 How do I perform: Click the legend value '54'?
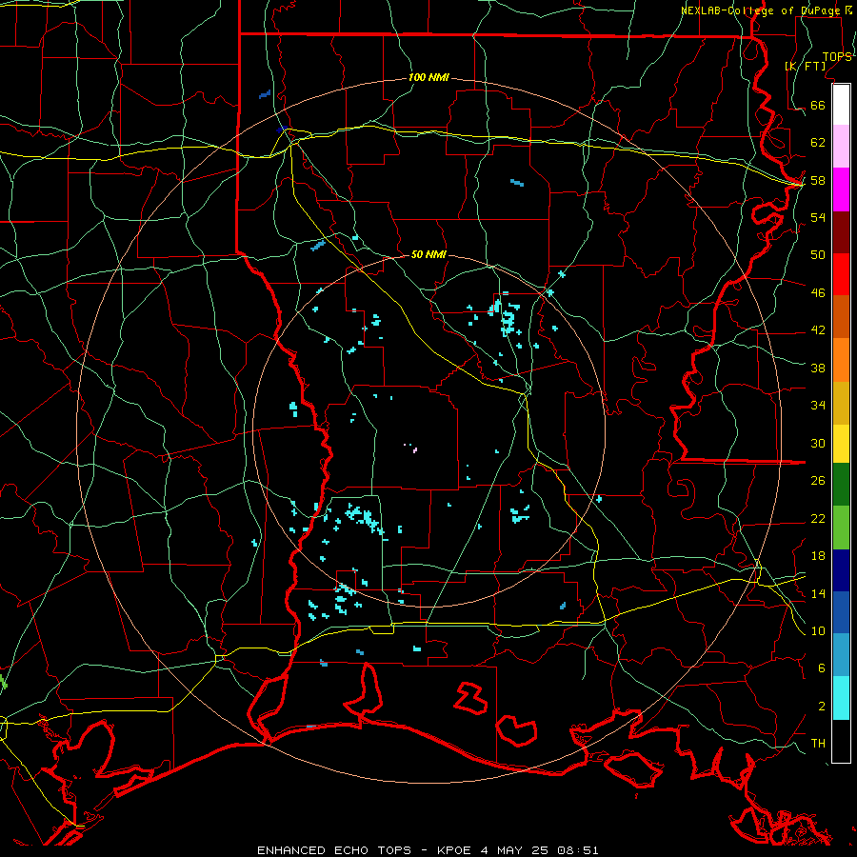tap(818, 217)
